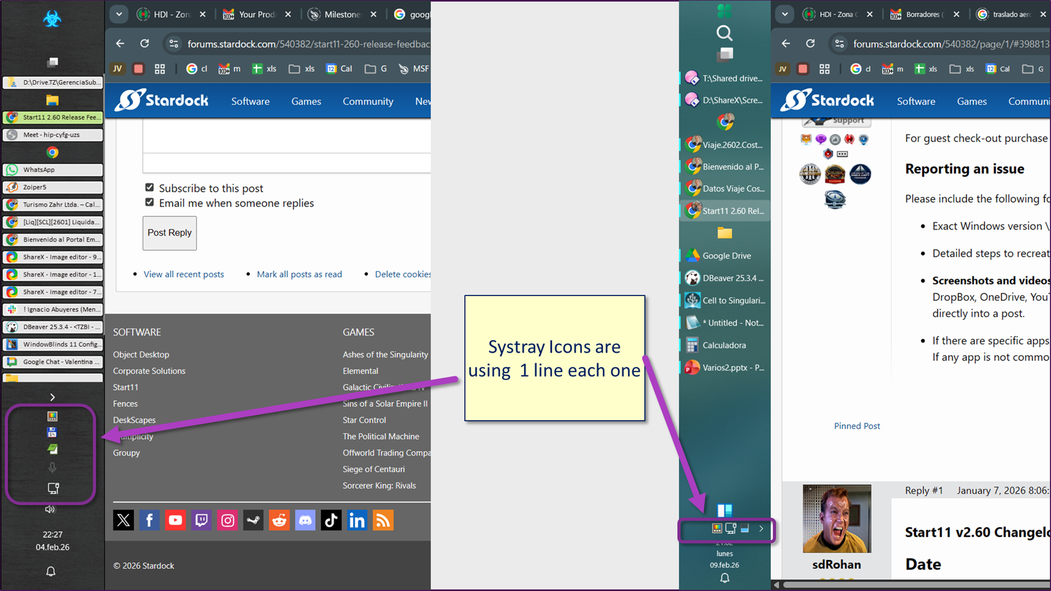This screenshot has height=591, width=1051.
Task: Open tab search dropdown in left browser
Action: pyautogui.click(x=119, y=14)
